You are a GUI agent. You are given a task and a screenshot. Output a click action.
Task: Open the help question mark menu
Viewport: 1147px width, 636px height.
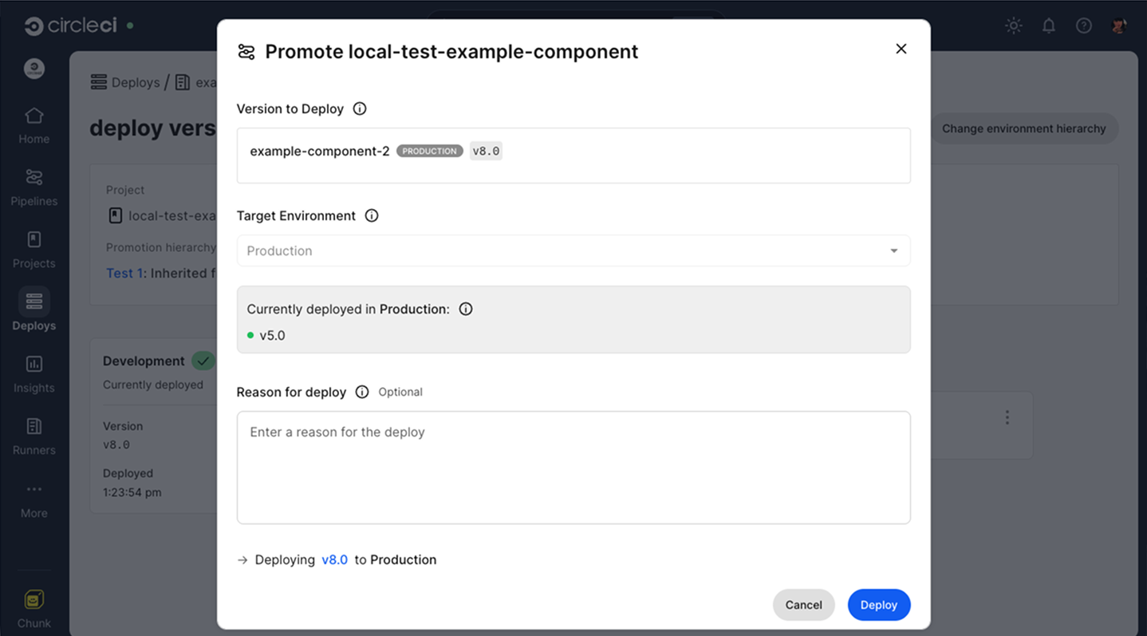pyautogui.click(x=1083, y=25)
